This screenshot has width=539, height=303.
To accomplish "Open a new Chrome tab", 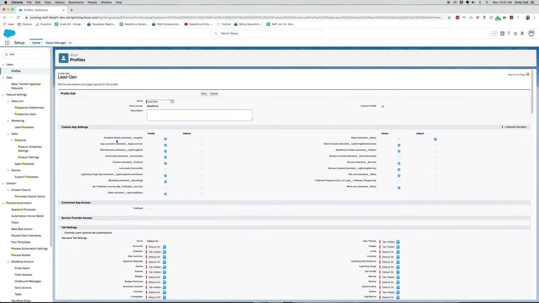I will click(72, 10).
